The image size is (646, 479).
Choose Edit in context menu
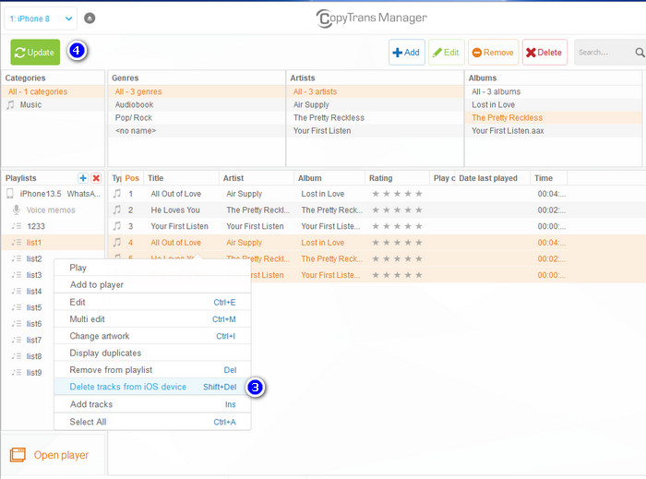coord(152,302)
